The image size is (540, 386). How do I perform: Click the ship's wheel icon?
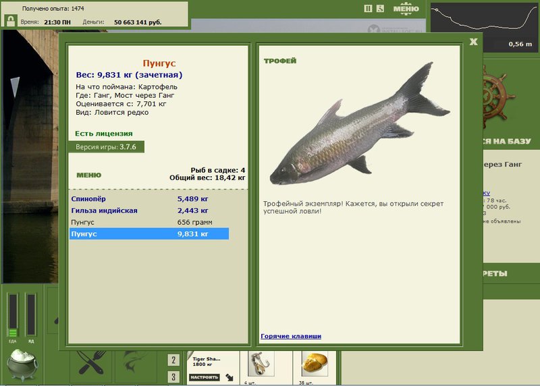(x=499, y=96)
